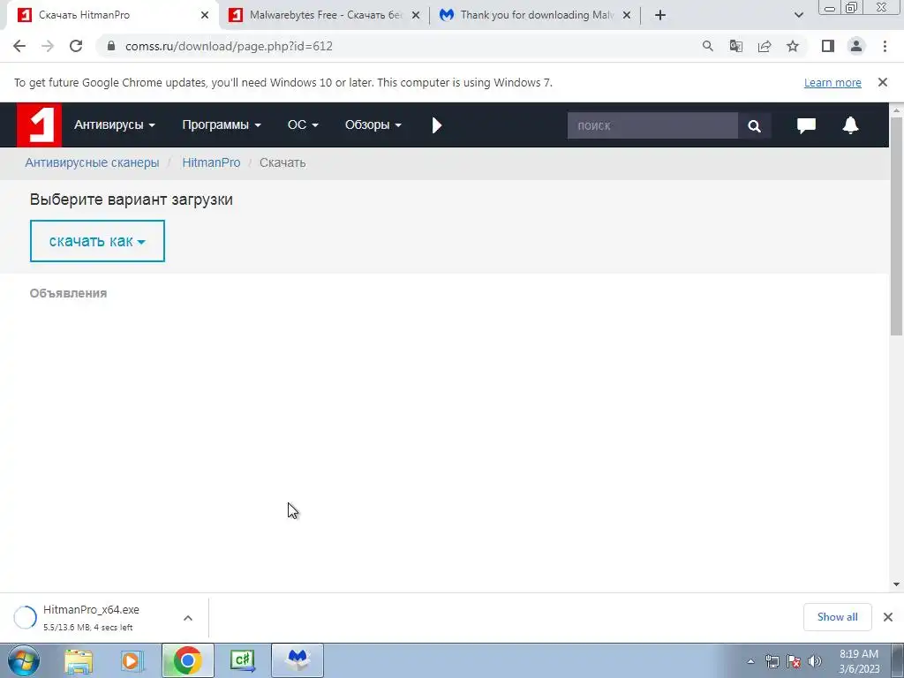The width and height of the screenshot is (904, 678).
Task: Open the notifications bell icon
Action: 850,125
